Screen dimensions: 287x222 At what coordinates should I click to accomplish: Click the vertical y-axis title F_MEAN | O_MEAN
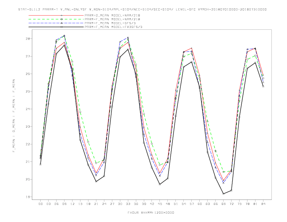[x=14, y=116]
